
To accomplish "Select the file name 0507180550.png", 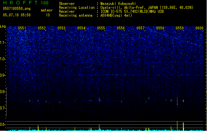I will (17, 9).
